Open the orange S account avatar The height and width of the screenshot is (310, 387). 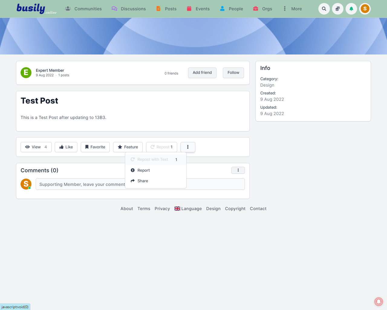[x=365, y=9]
